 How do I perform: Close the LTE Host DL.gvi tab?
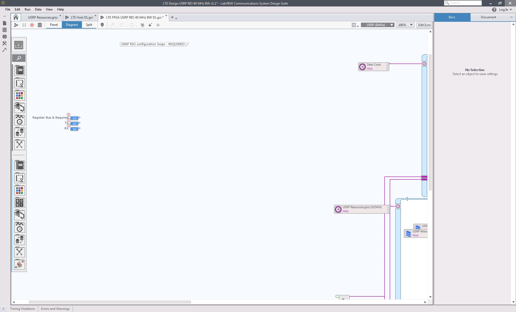pos(95,16)
